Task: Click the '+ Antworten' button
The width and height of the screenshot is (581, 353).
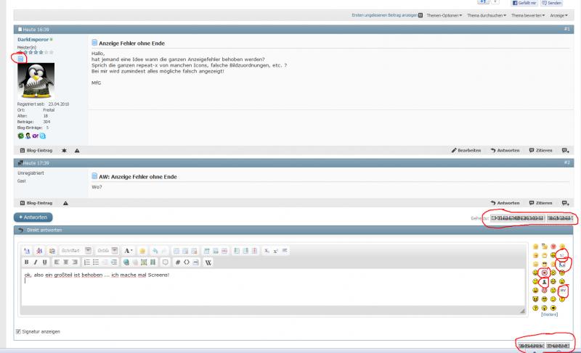Action: pos(33,217)
